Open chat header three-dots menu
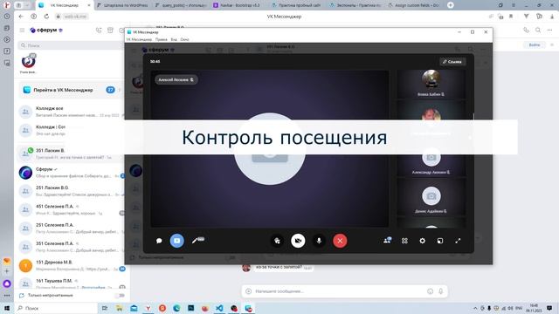Viewport: 559px width, 314px height. click(x=549, y=31)
